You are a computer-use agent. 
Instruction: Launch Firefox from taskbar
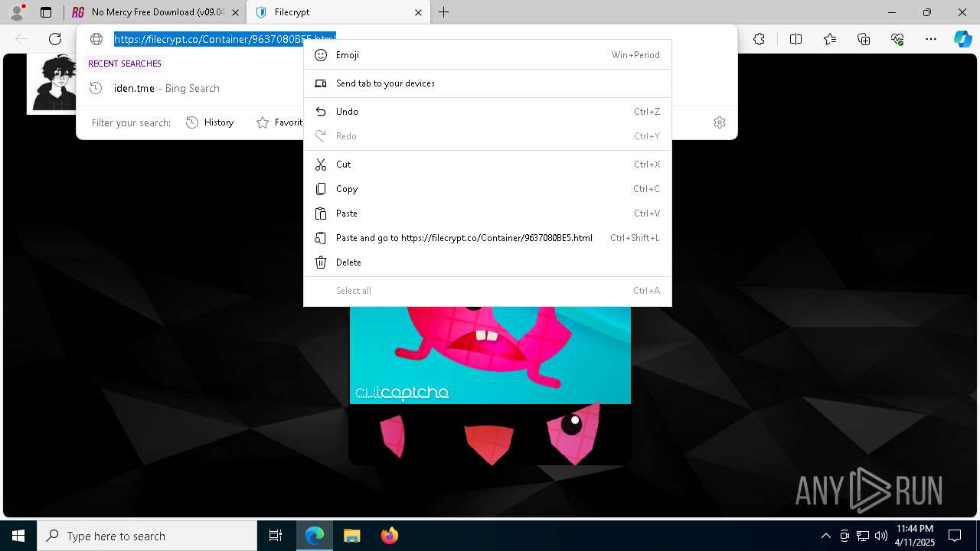click(389, 536)
